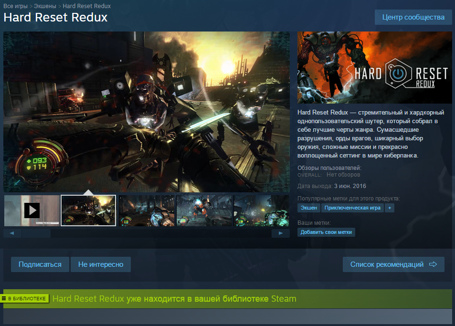Open the fifth screenshot thumbnail with green glow

click(261, 210)
